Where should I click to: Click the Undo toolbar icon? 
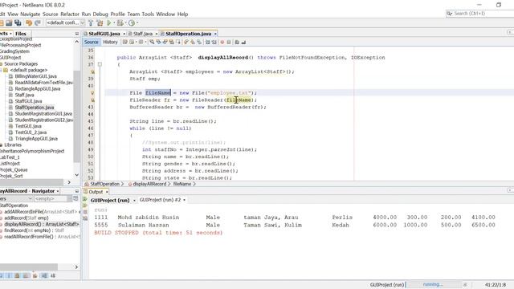(x=29, y=22)
